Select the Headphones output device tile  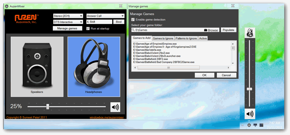click(94, 66)
